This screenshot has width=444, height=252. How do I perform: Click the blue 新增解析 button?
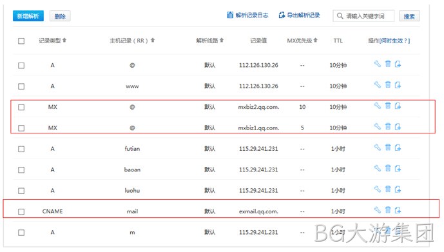pyautogui.click(x=28, y=16)
